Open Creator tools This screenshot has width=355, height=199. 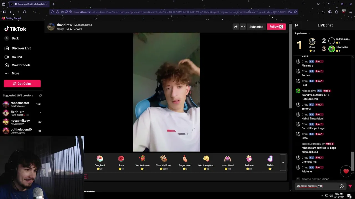pyautogui.click(x=17, y=65)
